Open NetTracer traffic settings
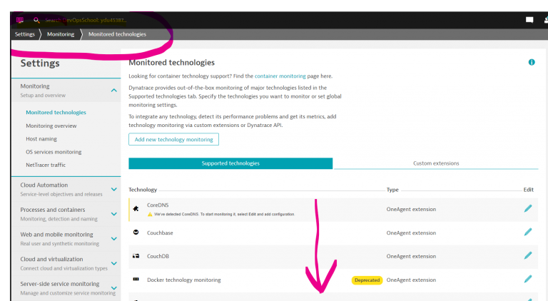 point(46,165)
